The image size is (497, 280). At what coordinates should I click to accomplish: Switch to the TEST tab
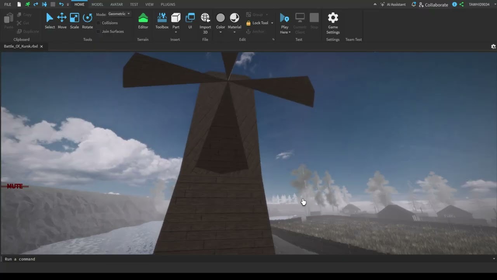point(134,4)
